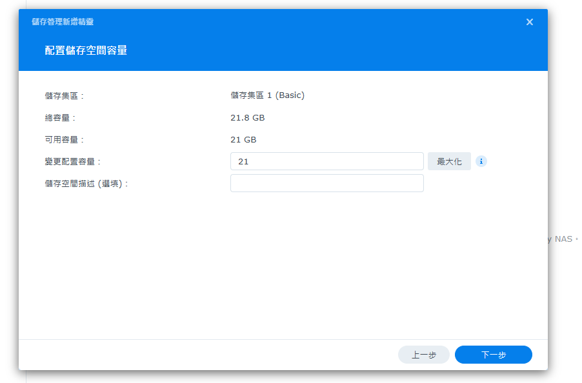Click the 儲存集區 1 (Basic) value
The width and height of the screenshot is (582, 383).
(x=267, y=95)
